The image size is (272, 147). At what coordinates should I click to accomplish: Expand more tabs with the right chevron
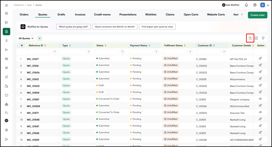pos(242,15)
